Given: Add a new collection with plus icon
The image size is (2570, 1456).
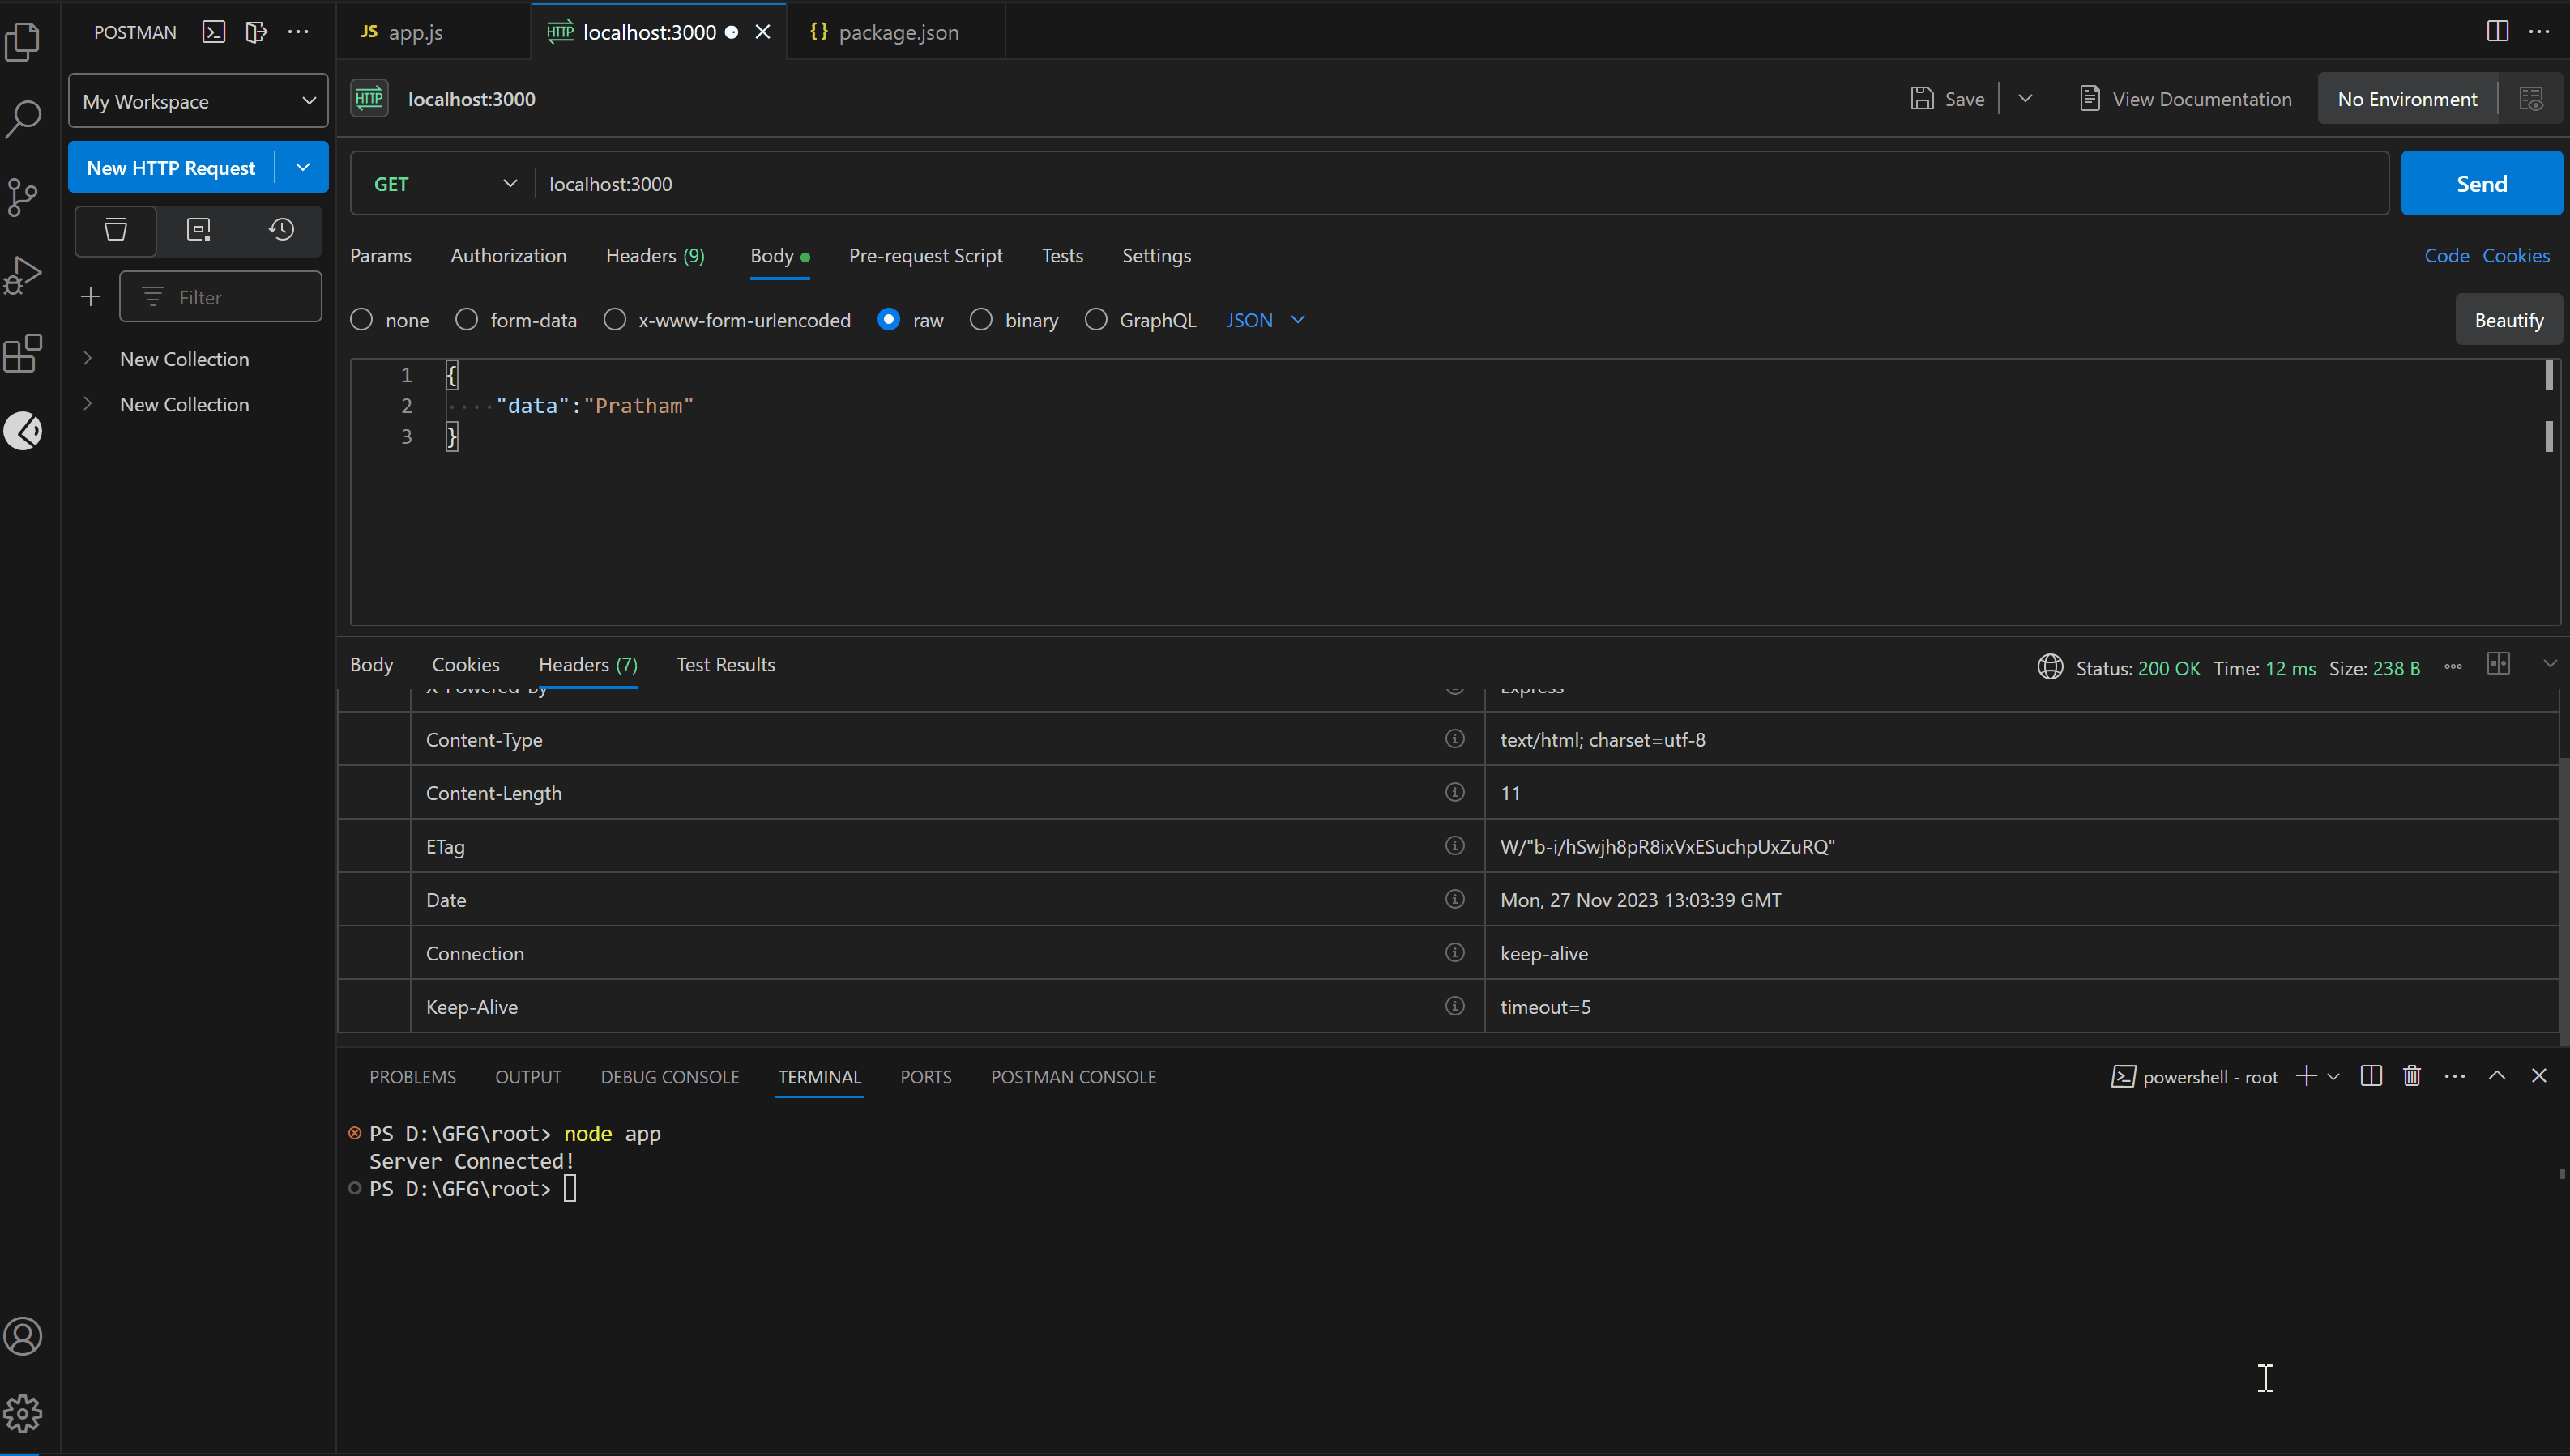Looking at the screenshot, I should coord(89,296).
